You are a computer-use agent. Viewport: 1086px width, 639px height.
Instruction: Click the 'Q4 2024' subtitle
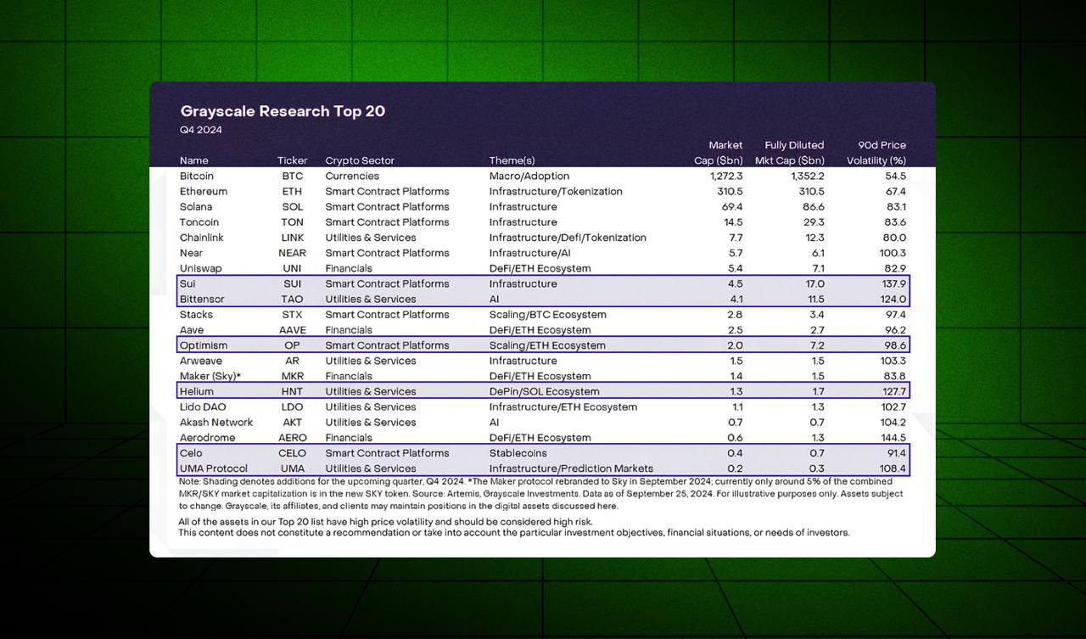[x=201, y=130]
